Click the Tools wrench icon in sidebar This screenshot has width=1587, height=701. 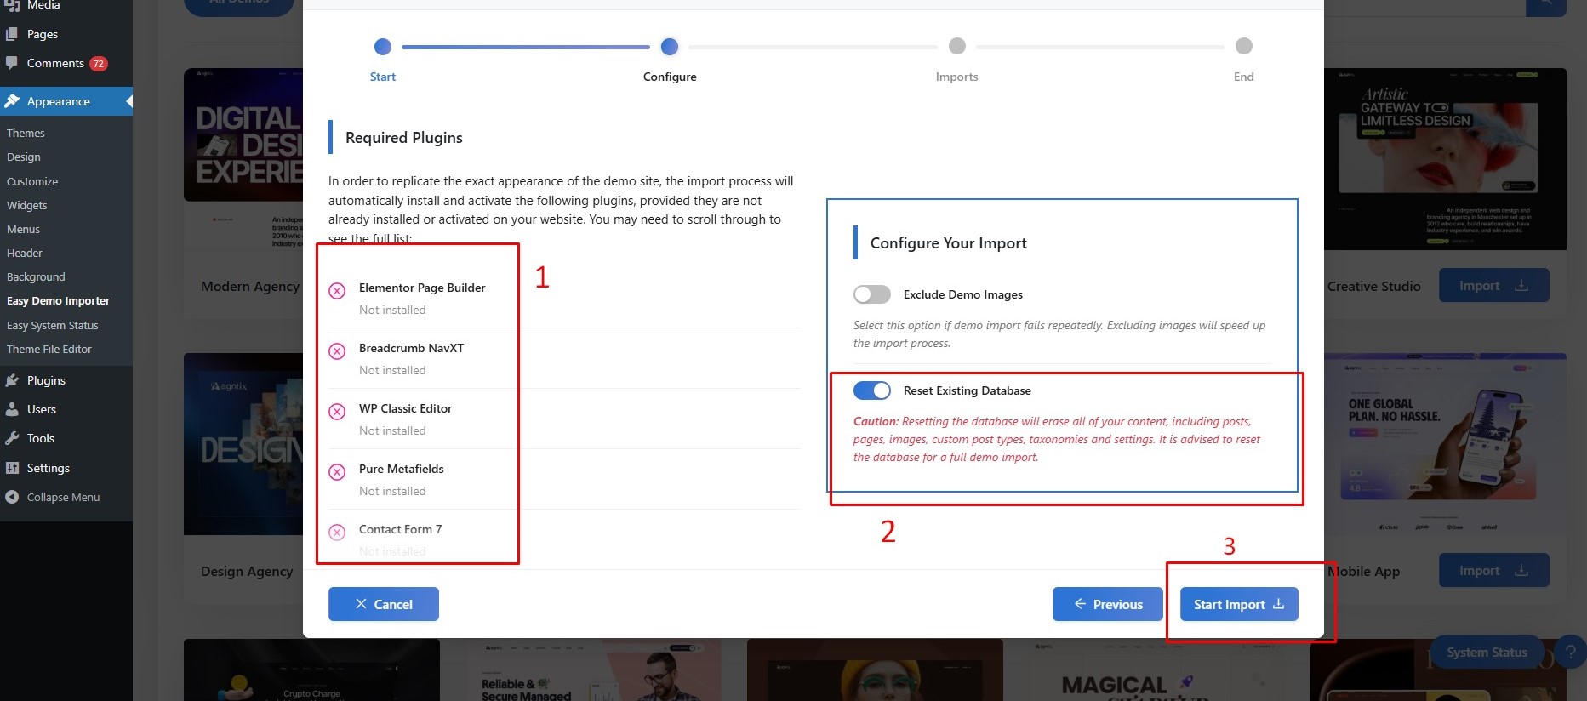(12, 438)
